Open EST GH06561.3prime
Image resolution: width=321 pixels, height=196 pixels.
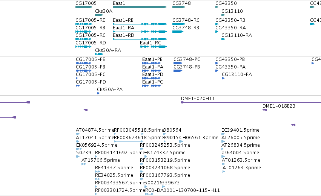pyautogui.click(x=199, y=138)
